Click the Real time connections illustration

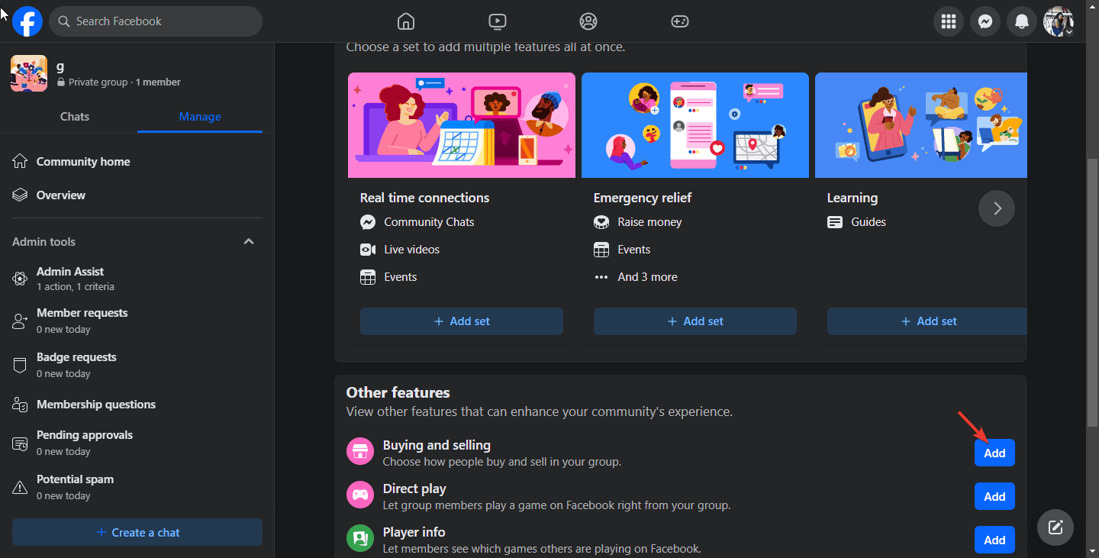pos(462,125)
